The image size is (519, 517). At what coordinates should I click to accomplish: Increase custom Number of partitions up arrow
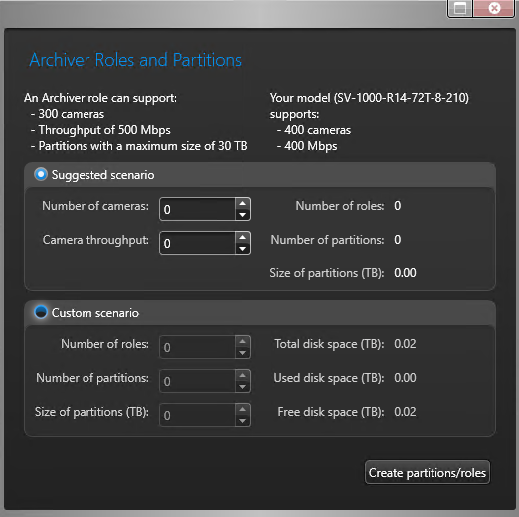(243, 375)
